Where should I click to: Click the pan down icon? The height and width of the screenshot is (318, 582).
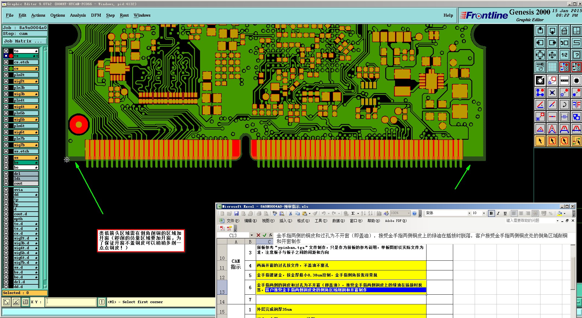[x=552, y=31]
